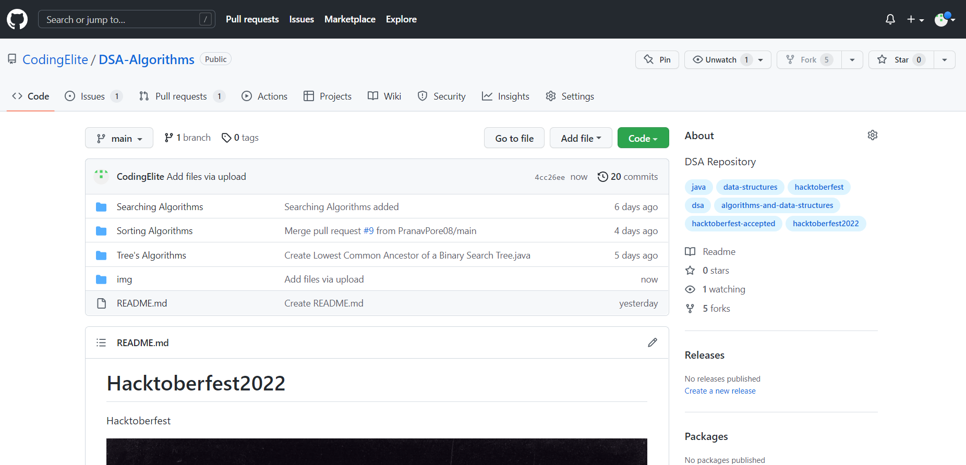Switch to the Security tab
This screenshot has width=966, height=465.
442,96
